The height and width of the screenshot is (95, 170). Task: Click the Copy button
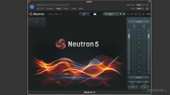(x=58, y=9)
